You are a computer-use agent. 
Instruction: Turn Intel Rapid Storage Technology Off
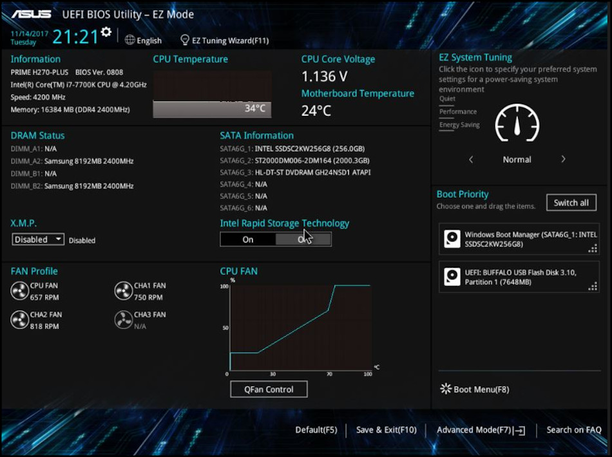pos(303,239)
